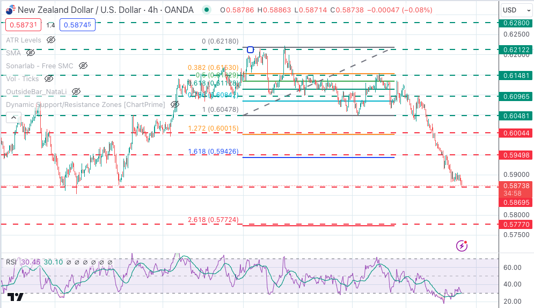Collapse the indicator legend with the chevron
This screenshot has height=308, width=534.
pos(14,117)
